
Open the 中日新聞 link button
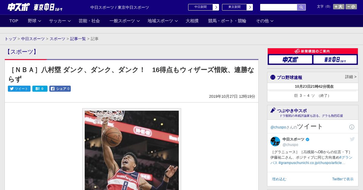coord(201,7)
